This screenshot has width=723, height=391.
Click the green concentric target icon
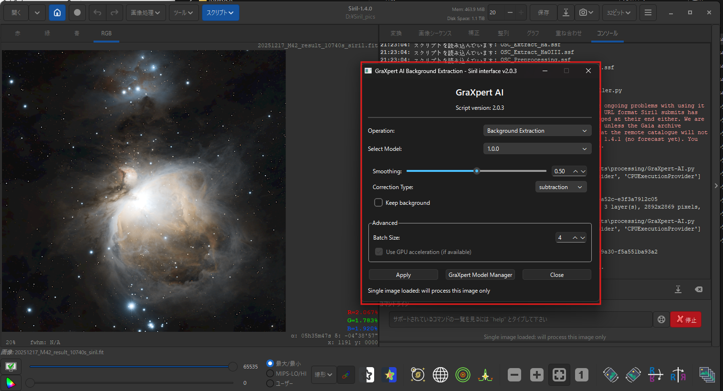(462, 375)
